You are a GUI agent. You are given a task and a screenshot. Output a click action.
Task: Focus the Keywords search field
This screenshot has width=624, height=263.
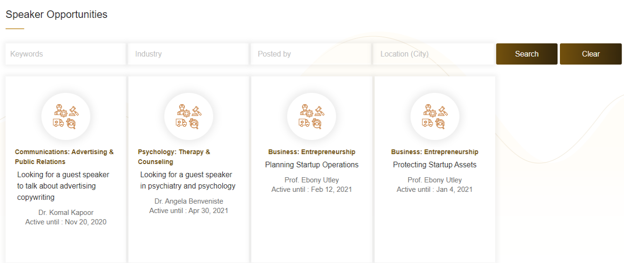tap(66, 54)
